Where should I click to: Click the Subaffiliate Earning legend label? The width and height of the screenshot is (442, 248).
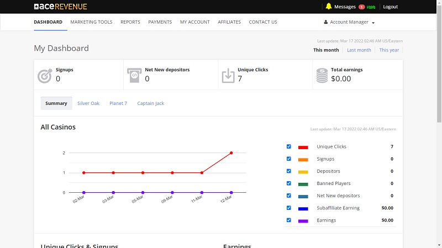click(338, 208)
